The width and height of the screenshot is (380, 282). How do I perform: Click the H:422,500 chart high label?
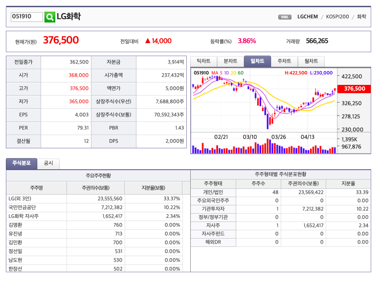click(x=296, y=73)
